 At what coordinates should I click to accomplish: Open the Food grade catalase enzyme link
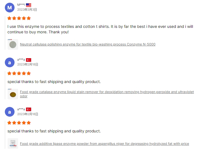[107, 92]
